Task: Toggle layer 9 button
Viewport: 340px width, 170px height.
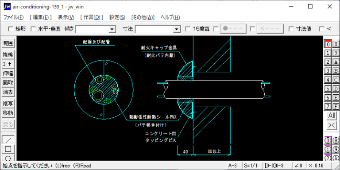Action: pos(336,53)
